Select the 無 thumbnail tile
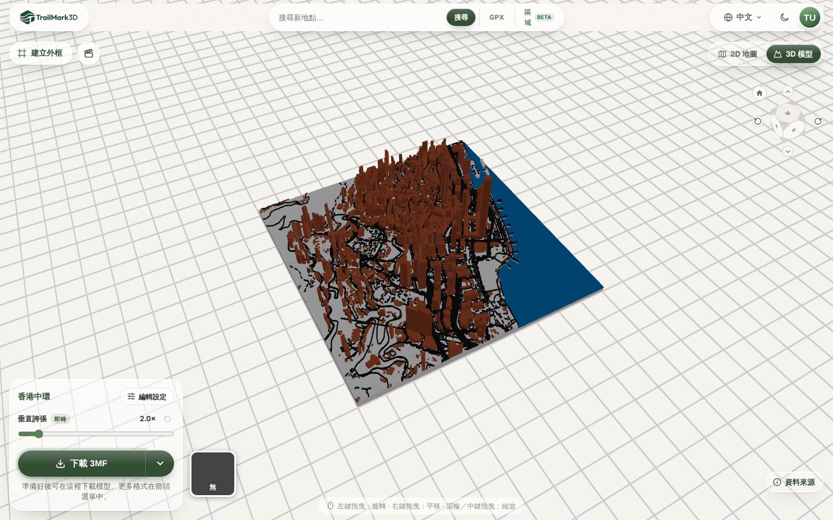Viewport: 833px width, 520px height. pyautogui.click(x=213, y=474)
